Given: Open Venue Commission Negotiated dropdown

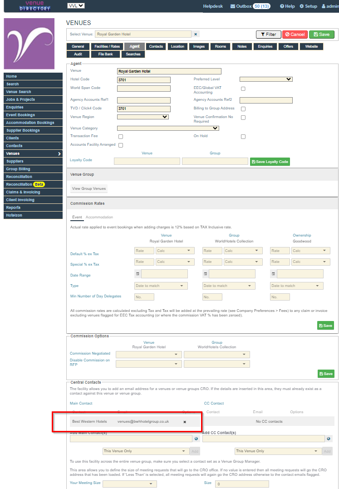Looking at the screenshot, I should click(148, 355).
